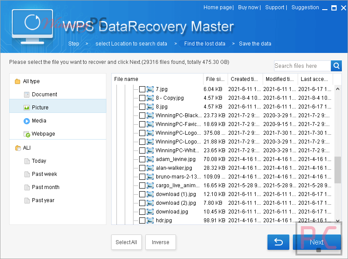Click image icon of alan-walker.jpg
This screenshot has height=259, width=348.
tap(150, 168)
